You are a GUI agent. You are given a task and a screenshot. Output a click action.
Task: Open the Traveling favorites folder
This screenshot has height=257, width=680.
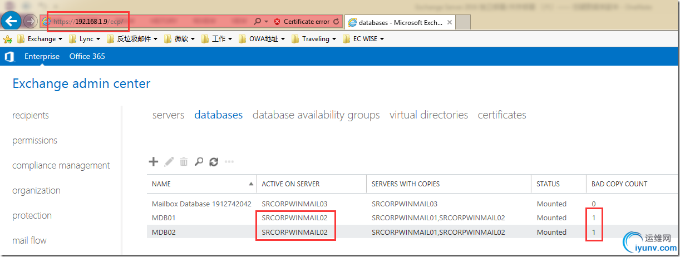(314, 39)
